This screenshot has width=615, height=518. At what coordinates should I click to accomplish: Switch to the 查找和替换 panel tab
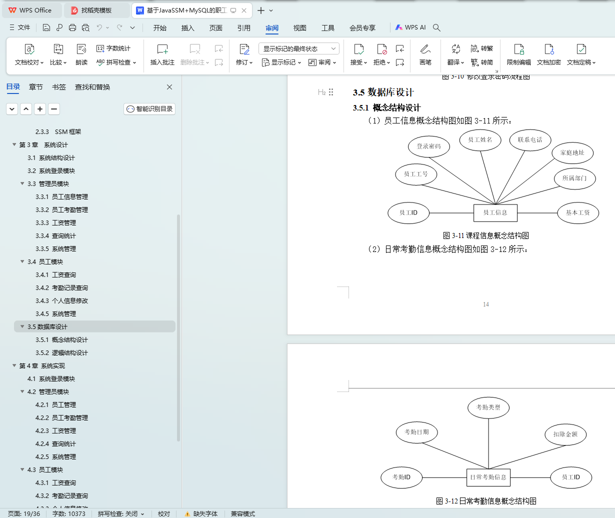click(x=92, y=87)
